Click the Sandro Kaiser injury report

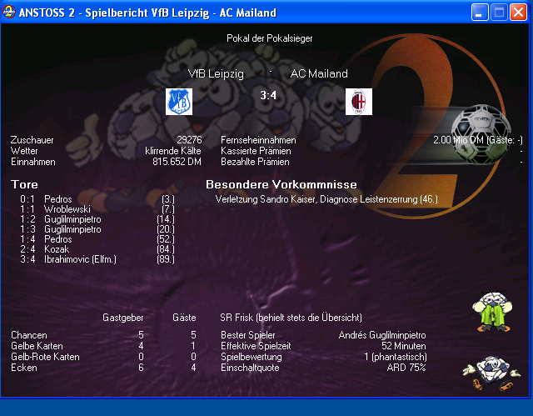[x=326, y=199]
